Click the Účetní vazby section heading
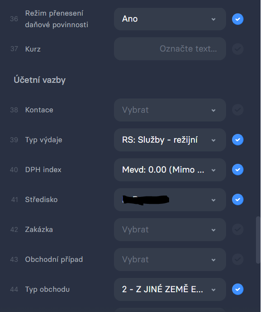Viewport: 261px width, 312px height. [x=40, y=80]
